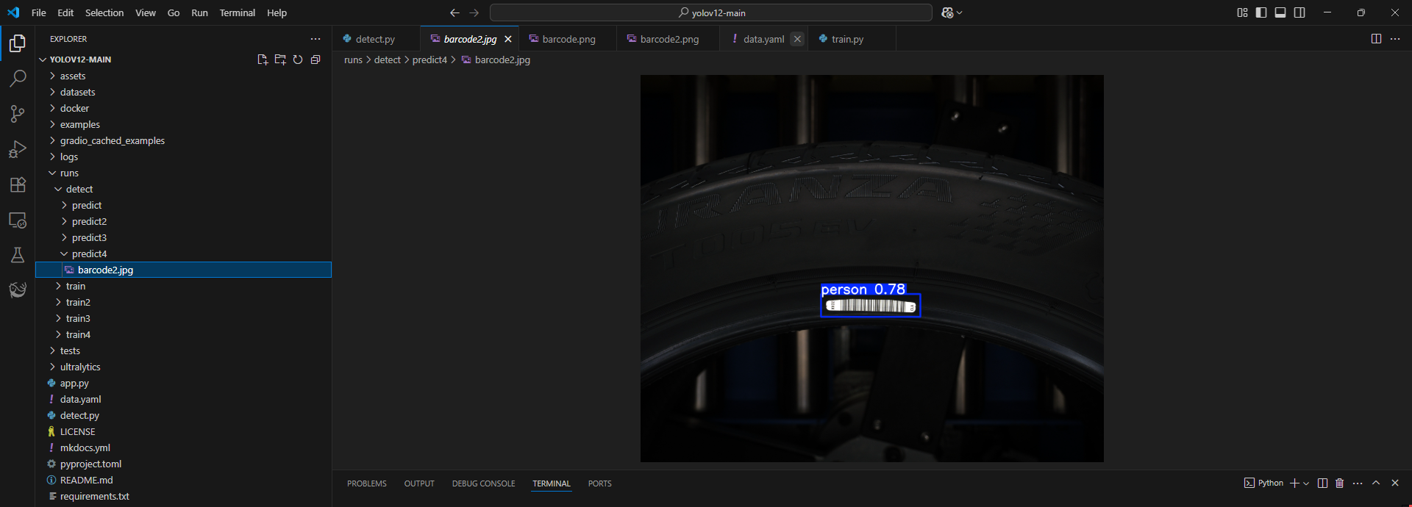Open the Terminal menu

[x=238, y=12]
